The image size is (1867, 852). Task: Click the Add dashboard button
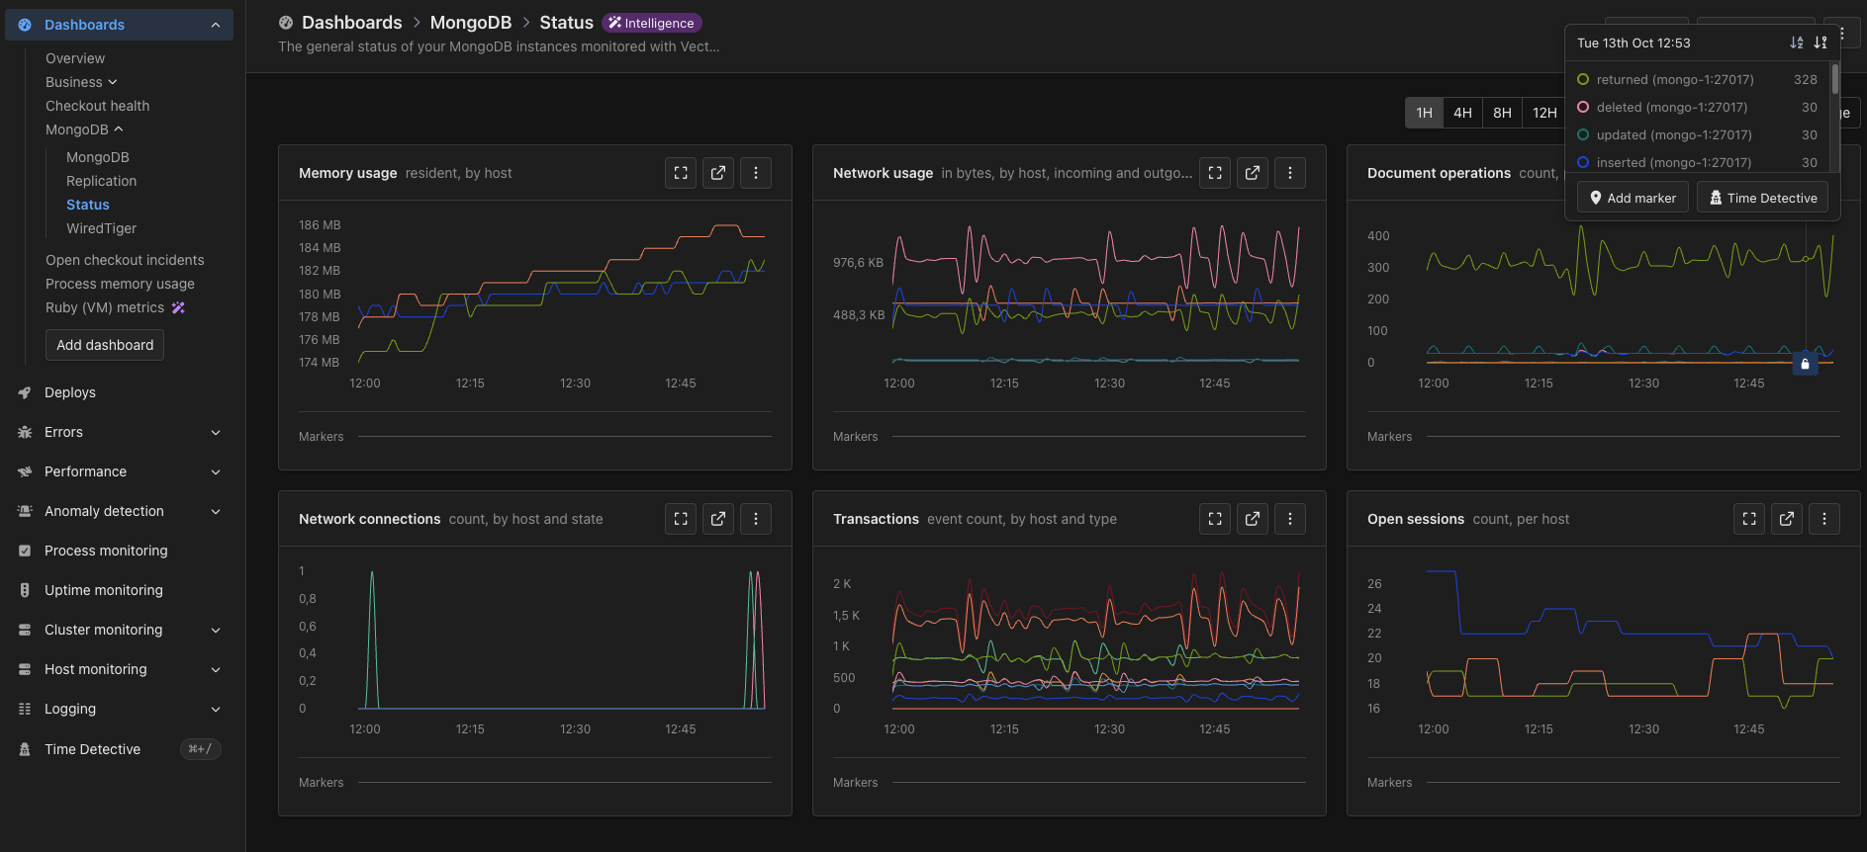pyautogui.click(x=105, y=345)
